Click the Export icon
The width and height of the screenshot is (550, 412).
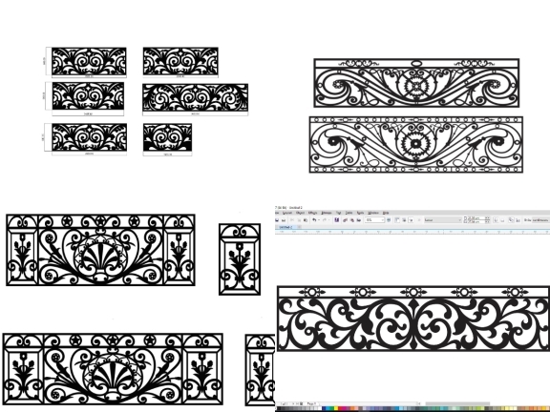tap(352, 220)
